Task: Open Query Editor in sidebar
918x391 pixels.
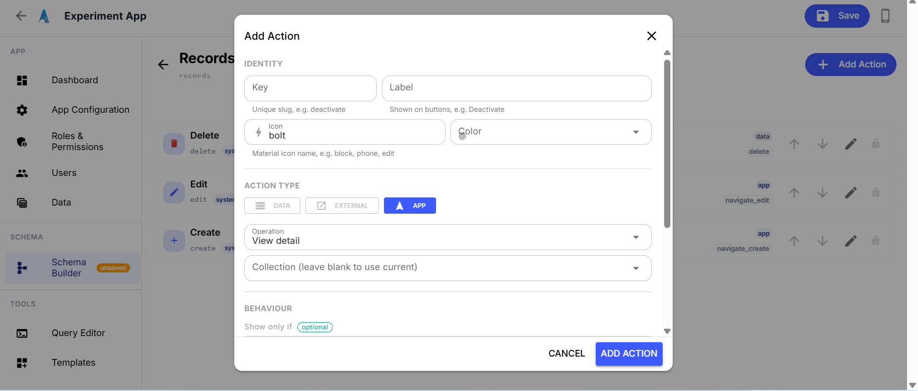Action: (x=71, y=333)
